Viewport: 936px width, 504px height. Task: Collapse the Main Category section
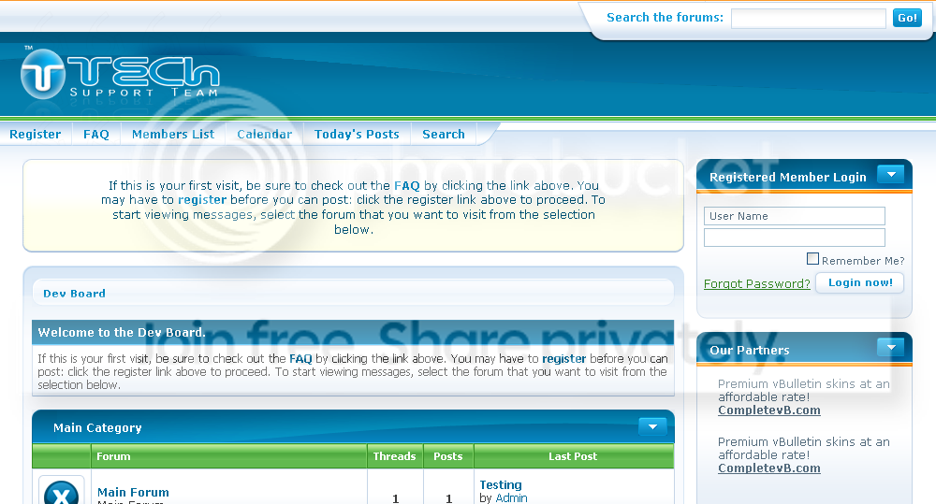(652, 426)
